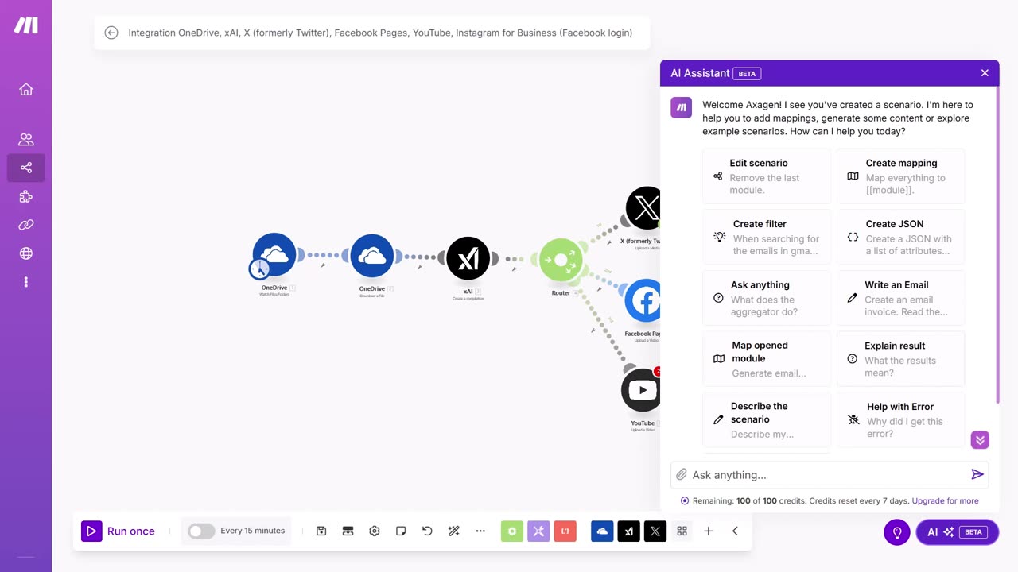Send message with paper plane icon

[x=977, y=474]
